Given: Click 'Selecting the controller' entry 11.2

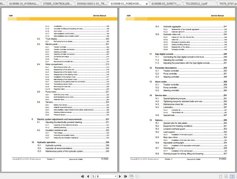Looking at the screenshot, I should click(x=173, y=60).
